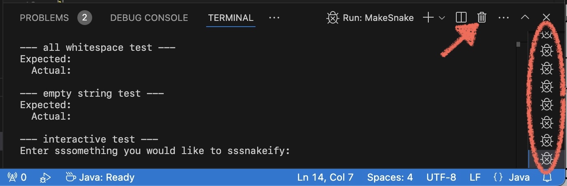
Task: Open the DEBUG CONSOLE tab
Action: [x=149, y=18]
